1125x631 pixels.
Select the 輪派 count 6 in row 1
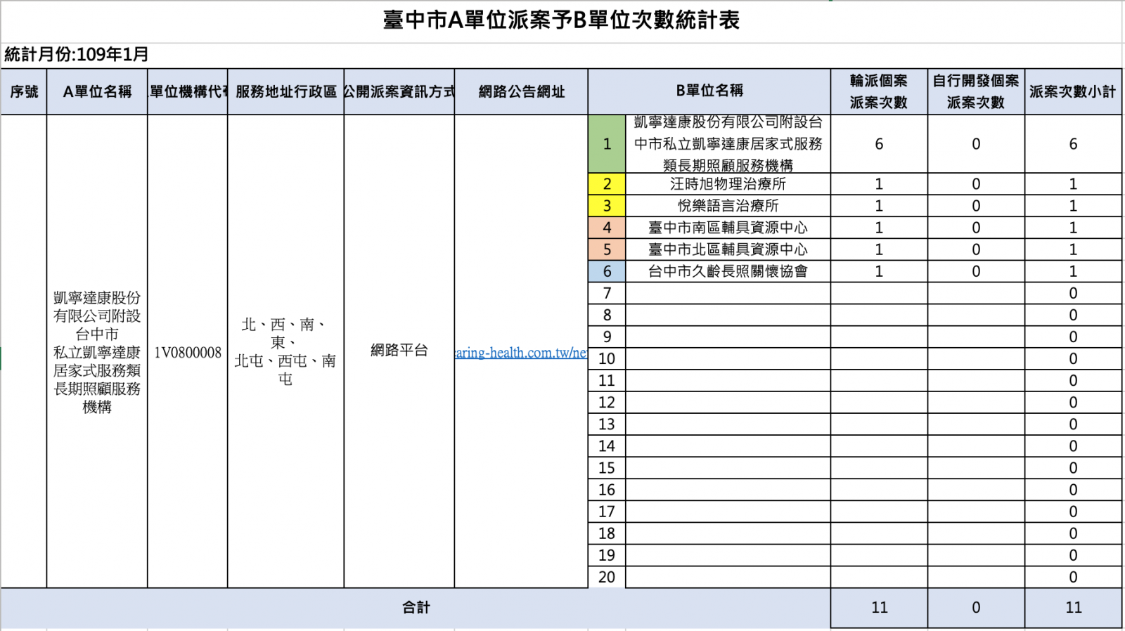pyautogui.click(x=879, y=144)
